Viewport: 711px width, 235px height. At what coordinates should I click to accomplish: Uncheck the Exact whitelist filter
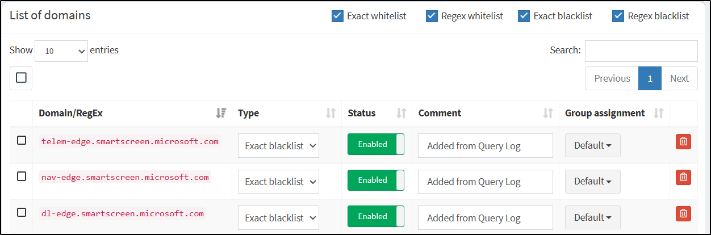coord(337,16)
